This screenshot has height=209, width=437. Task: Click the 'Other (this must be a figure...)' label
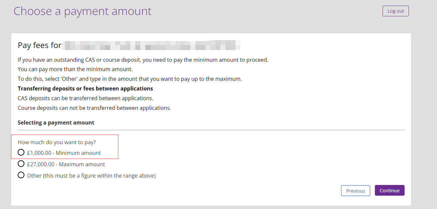[91, 176]
